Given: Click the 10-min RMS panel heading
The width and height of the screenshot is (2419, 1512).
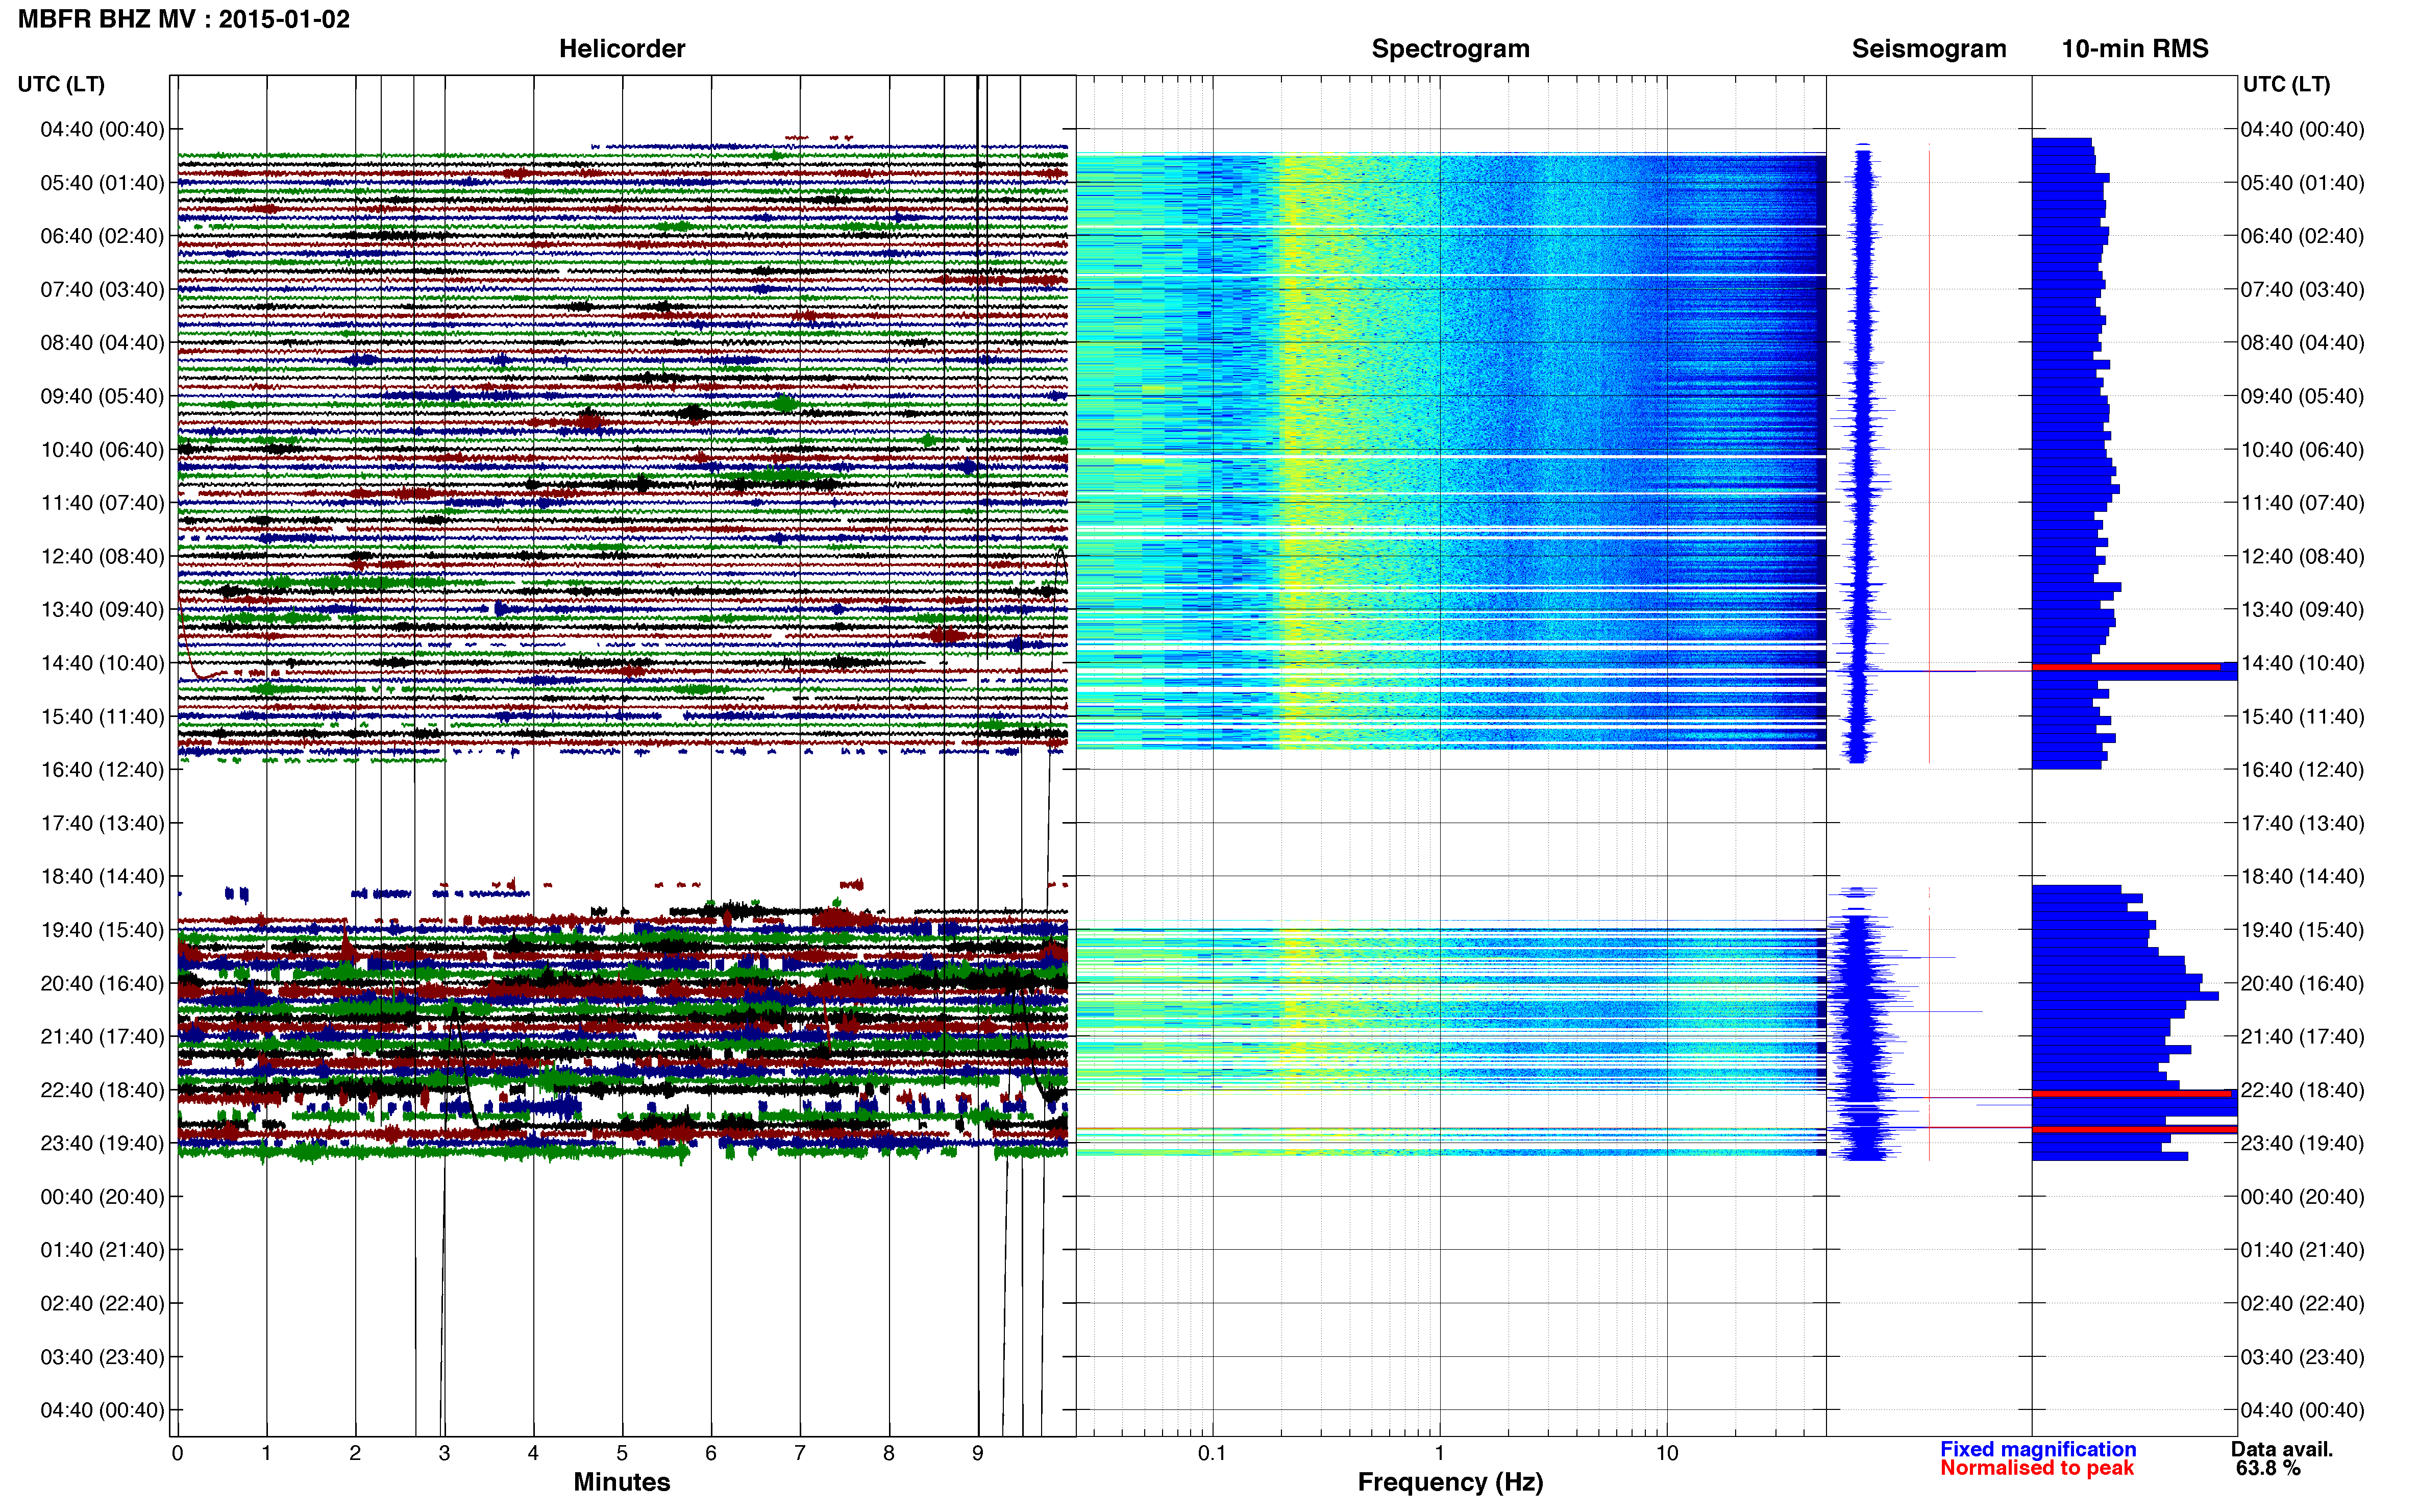Looking at the screenshot, I should coord(2134,48).
